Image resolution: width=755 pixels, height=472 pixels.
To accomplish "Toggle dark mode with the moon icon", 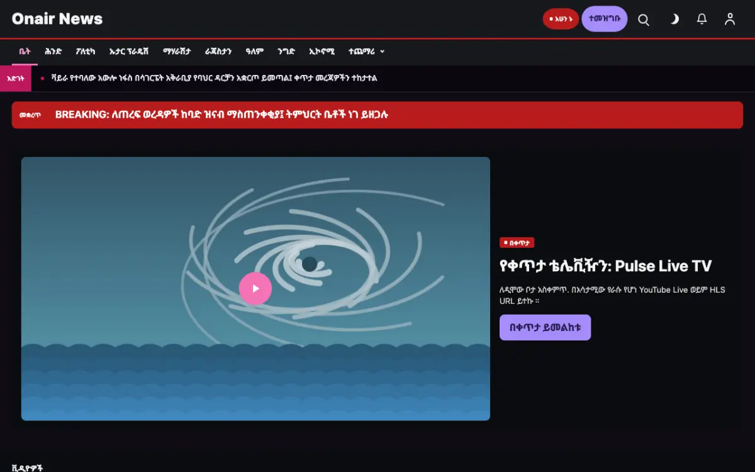I will click(x=674, y=20).
